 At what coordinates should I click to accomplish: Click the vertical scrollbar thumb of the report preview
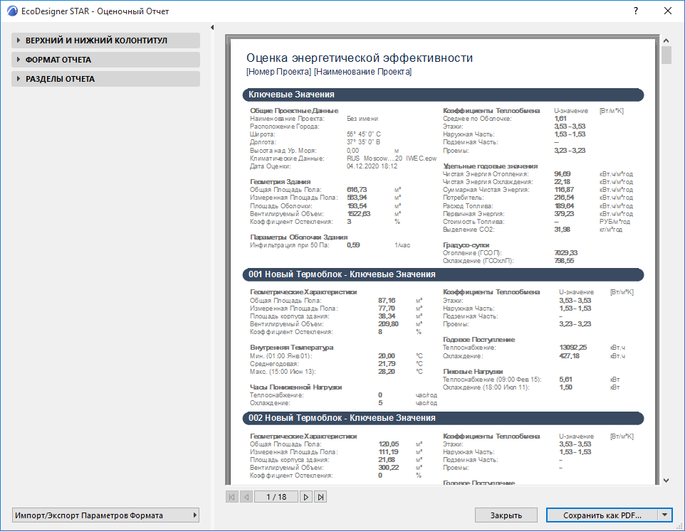tap(666, 55)
